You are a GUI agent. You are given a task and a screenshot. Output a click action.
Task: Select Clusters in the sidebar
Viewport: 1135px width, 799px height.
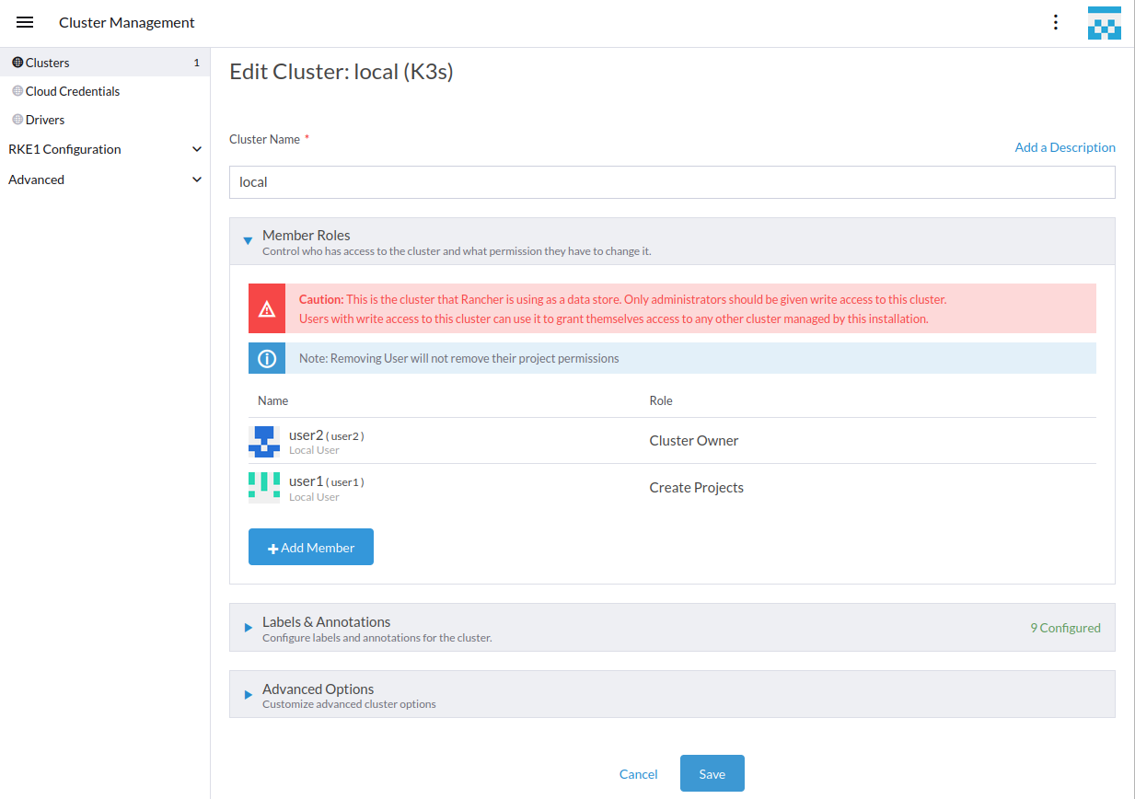pos(48,62)
